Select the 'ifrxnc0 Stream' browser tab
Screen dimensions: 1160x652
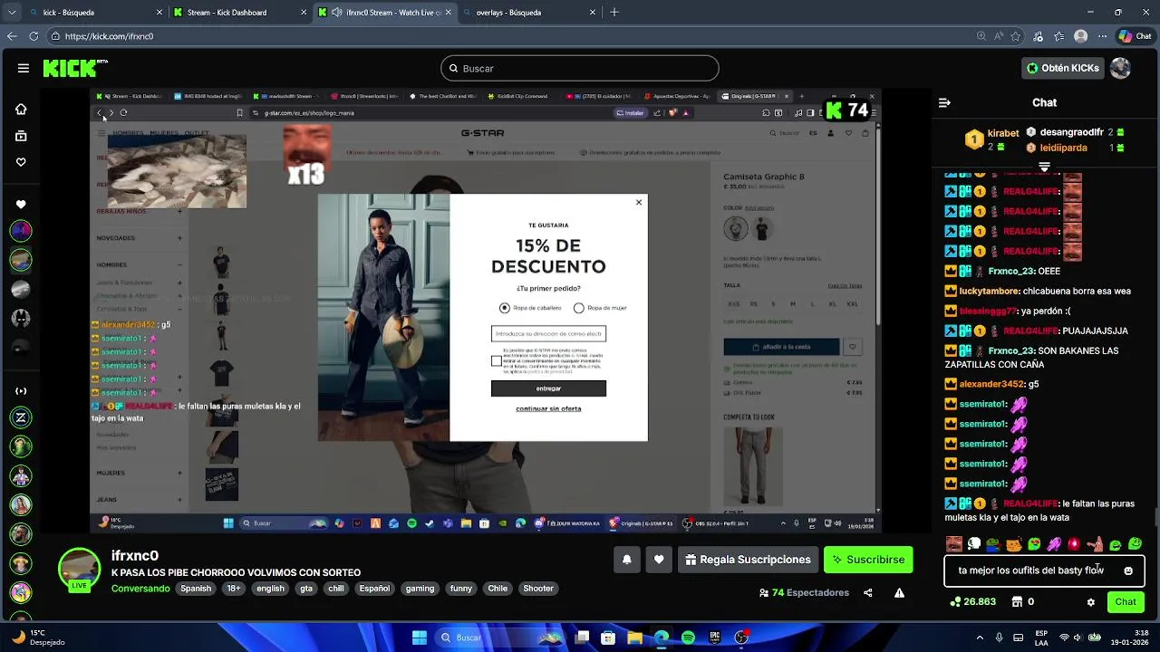tap(384, 13)
